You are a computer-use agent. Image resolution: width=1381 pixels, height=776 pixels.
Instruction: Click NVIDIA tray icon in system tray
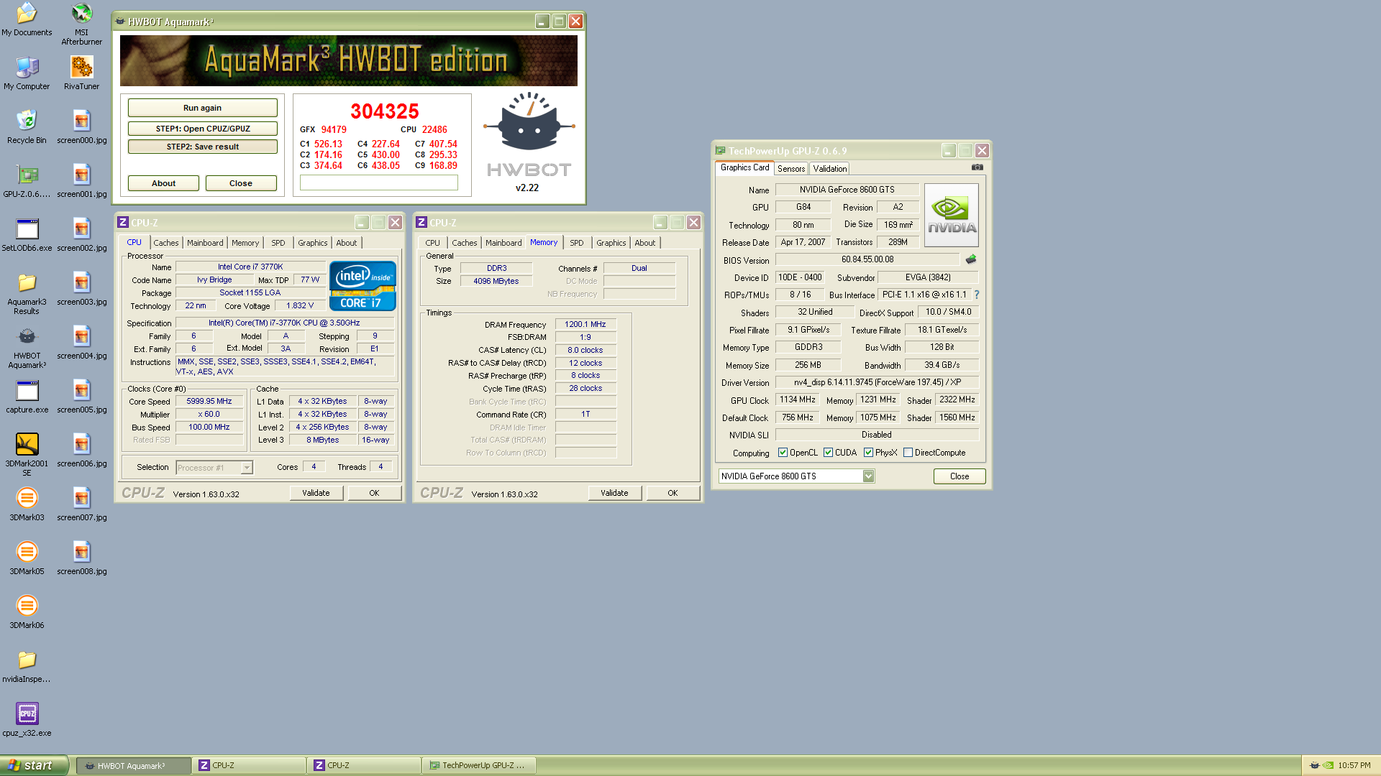point(1328,766)
